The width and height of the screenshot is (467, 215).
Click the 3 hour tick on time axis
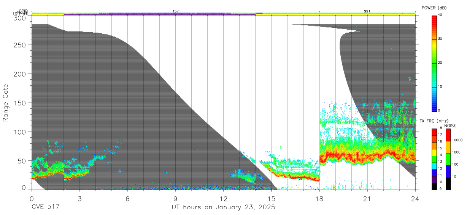[x=79, y=199]
